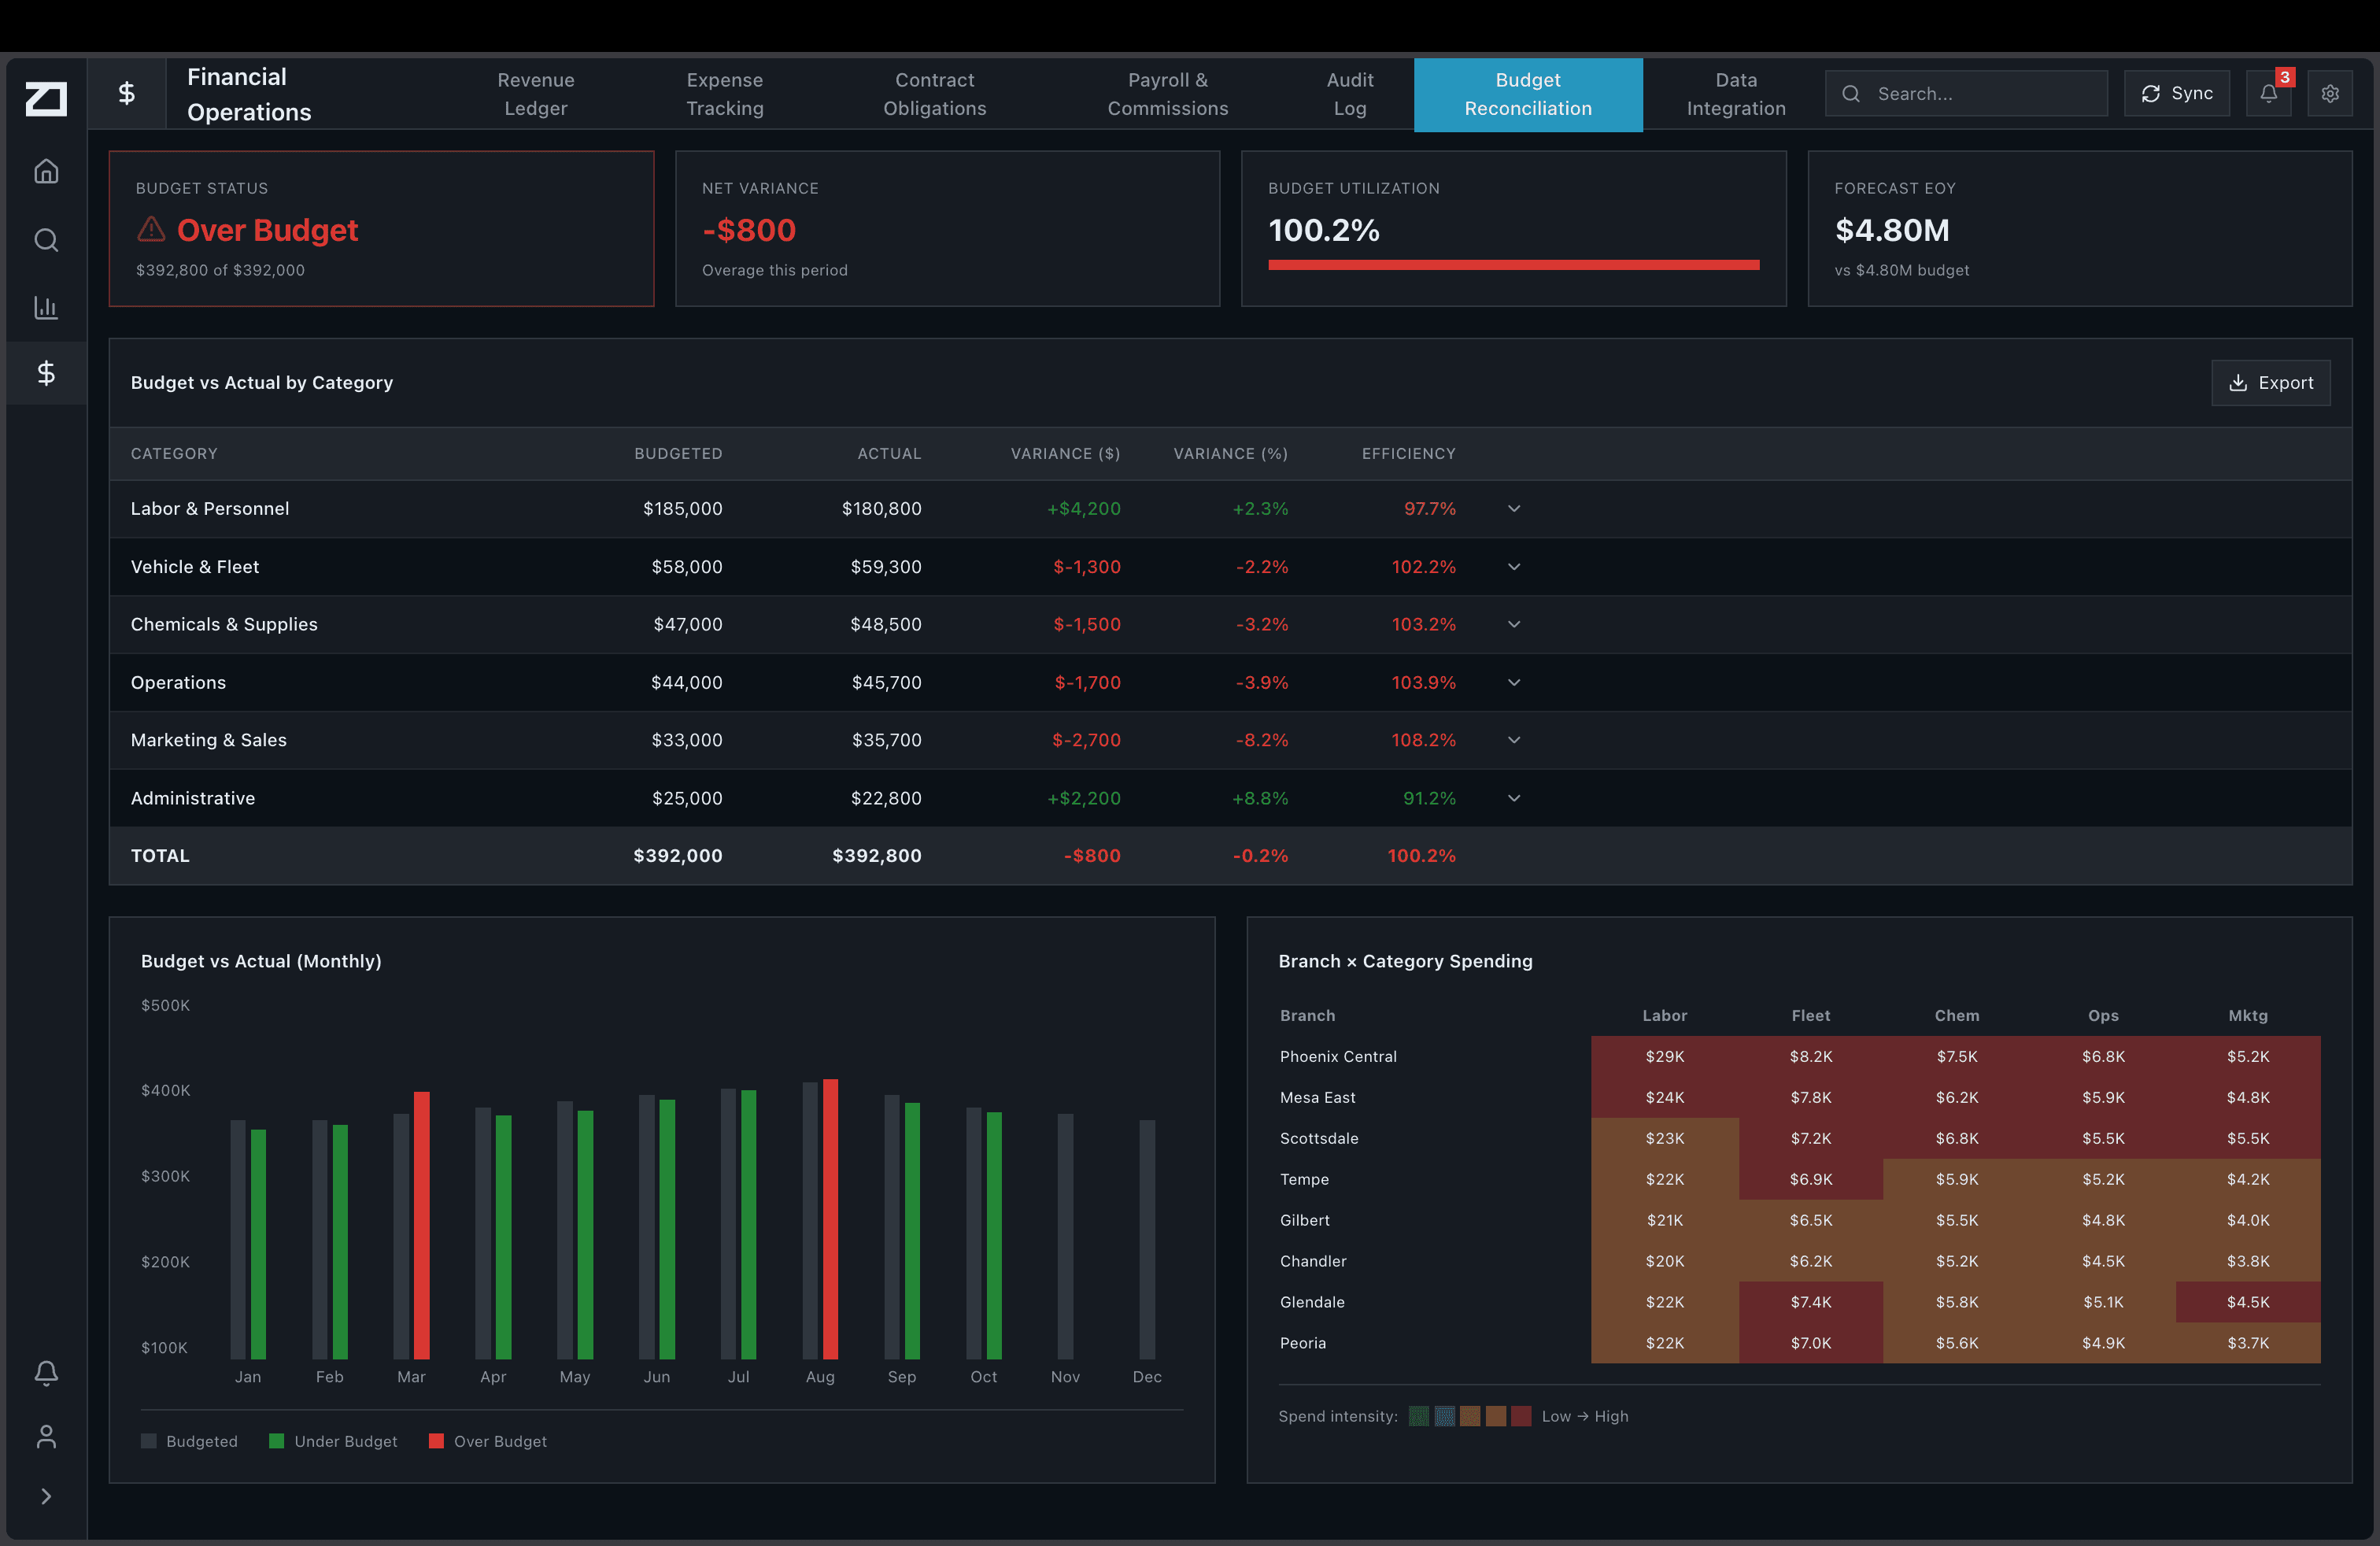The height and width of the screenshot is (1546, 2380).
Task: Open the Analytics bar-chart icon in sidebar
Action: 46,307
